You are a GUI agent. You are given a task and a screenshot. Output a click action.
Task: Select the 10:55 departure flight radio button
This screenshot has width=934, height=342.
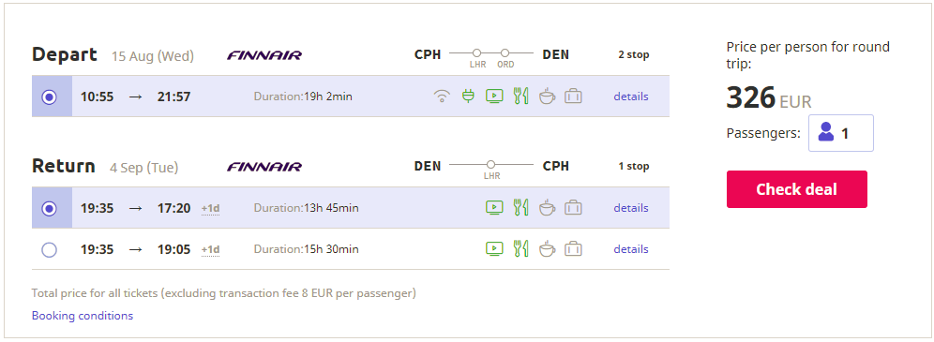pos(50,97)
